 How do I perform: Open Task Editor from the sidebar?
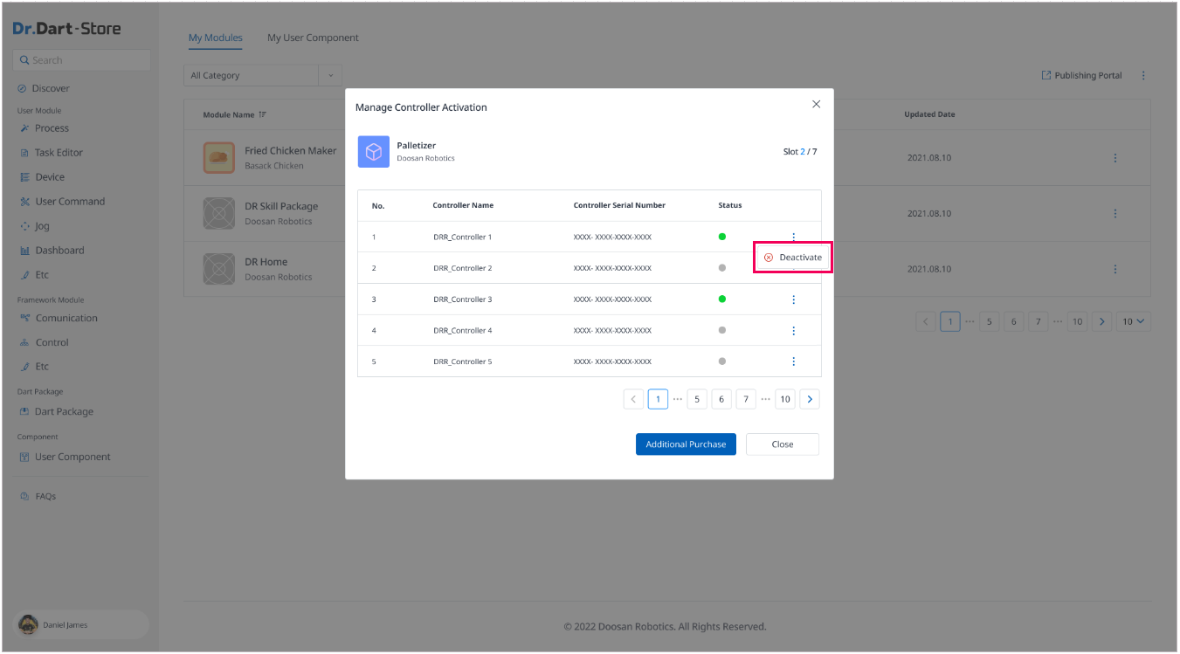pos(59,153)
